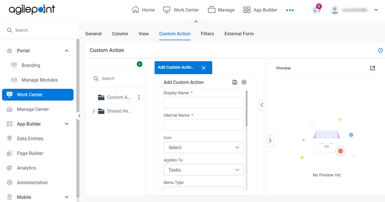Viewport: 385px width, 202px height.
Task: Switch to the Column tab
Action: (120, 34)
